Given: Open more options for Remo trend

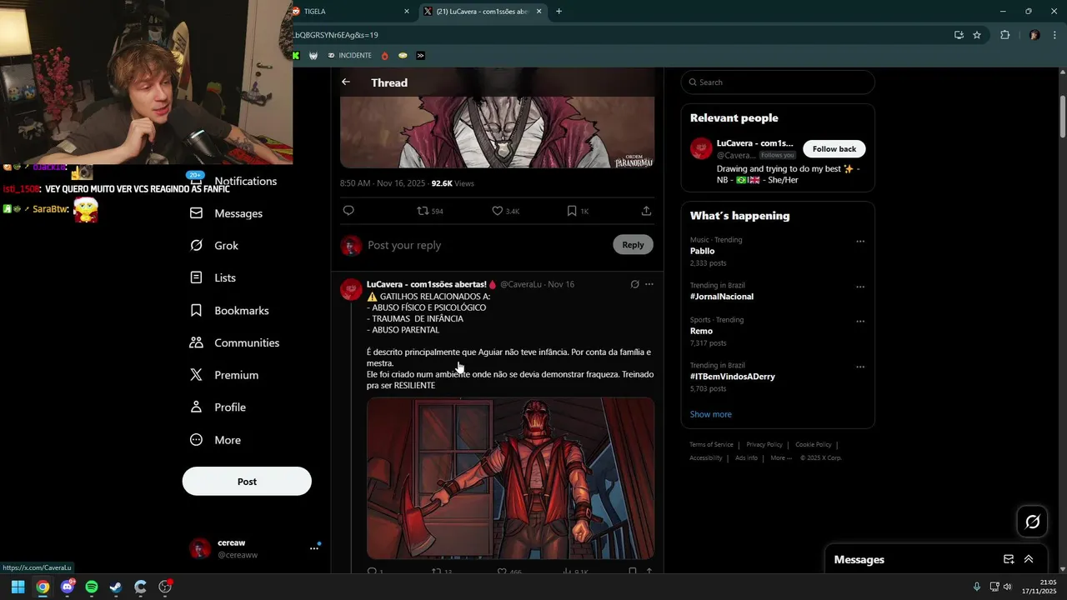Looking at the screenshot, I should point(860,322).
